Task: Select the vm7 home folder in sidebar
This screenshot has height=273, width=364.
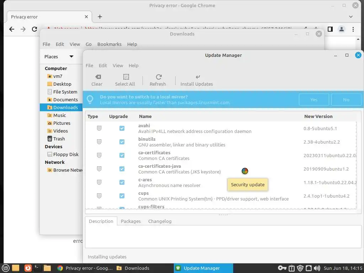Action: [58, 76]
